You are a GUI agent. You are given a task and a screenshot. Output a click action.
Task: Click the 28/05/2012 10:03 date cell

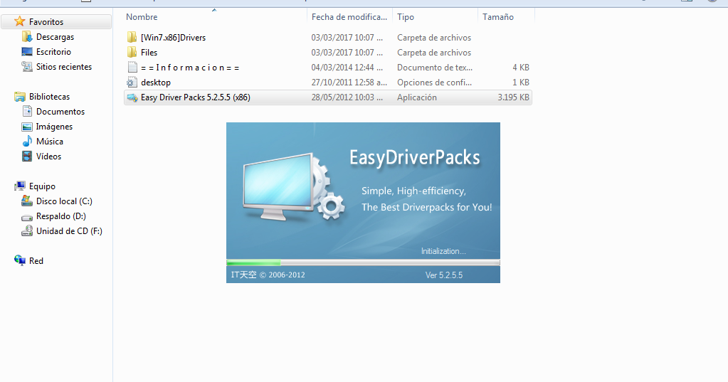(347, 97)
